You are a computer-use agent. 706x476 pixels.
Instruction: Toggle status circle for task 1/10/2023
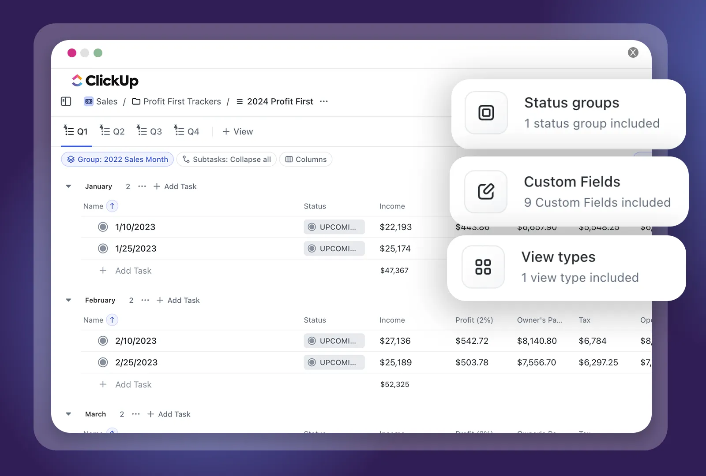pyautogui.click(x=103, y=227)
